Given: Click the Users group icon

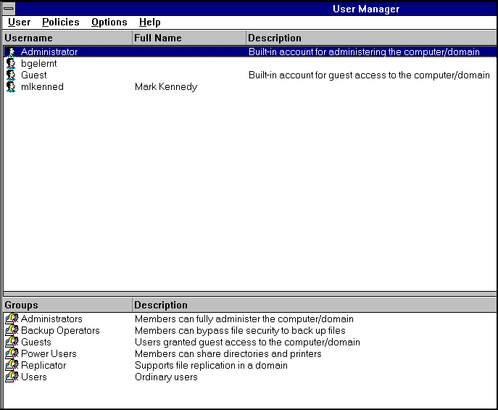Looking at the screenshot, I should click(x=12, y=377).
